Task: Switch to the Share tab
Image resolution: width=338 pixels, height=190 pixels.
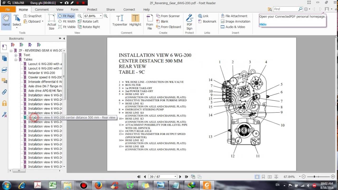Action: click(x=110, y=9)
